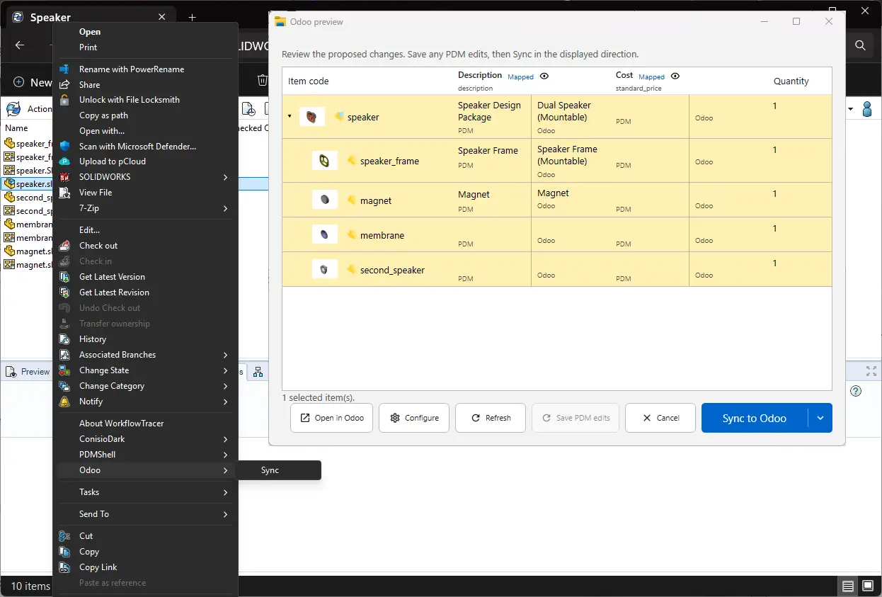The height and width of the screenshot is (597, 882).
Task: Click the pCloud upload icon
Action: tap(64, 161)
